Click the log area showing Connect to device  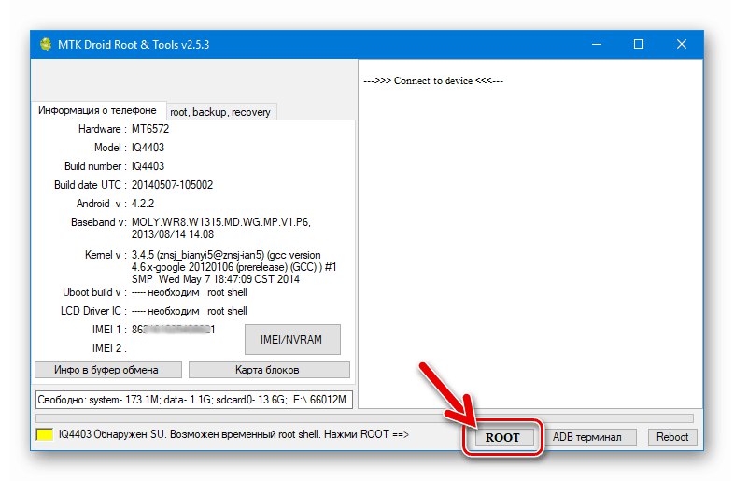(x=530, y=233)
